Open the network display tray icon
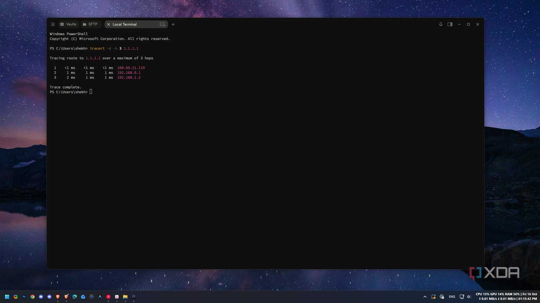This screenshot has height=303, width=540. tap(462, 297)
